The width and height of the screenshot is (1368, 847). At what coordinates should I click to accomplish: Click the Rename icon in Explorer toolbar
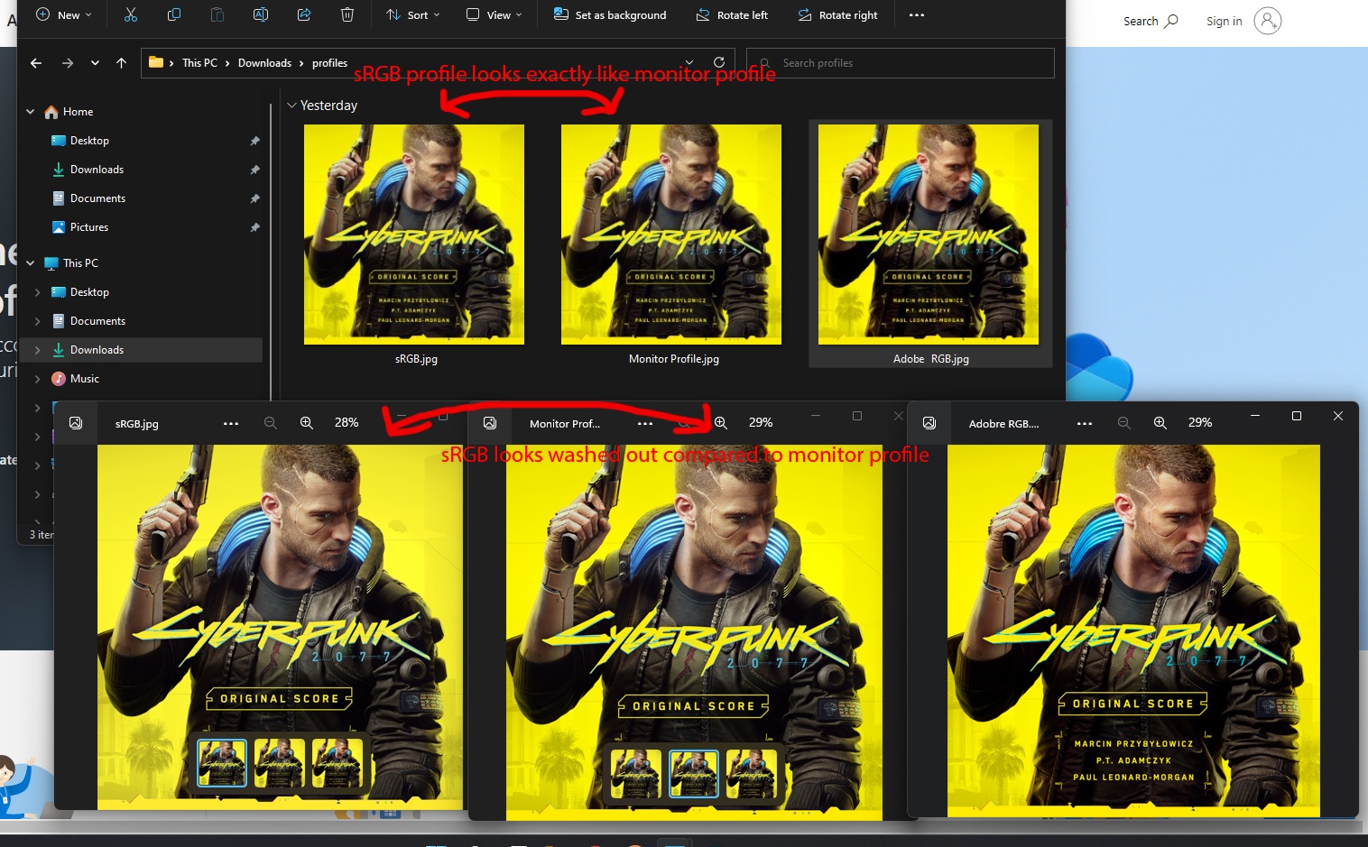[261, 14]
